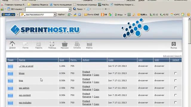The height and width of the screenshot is (107, 191).
Task: Click Protect for the blogs folder
Action: pyautogui.click(x=86, y=72)
